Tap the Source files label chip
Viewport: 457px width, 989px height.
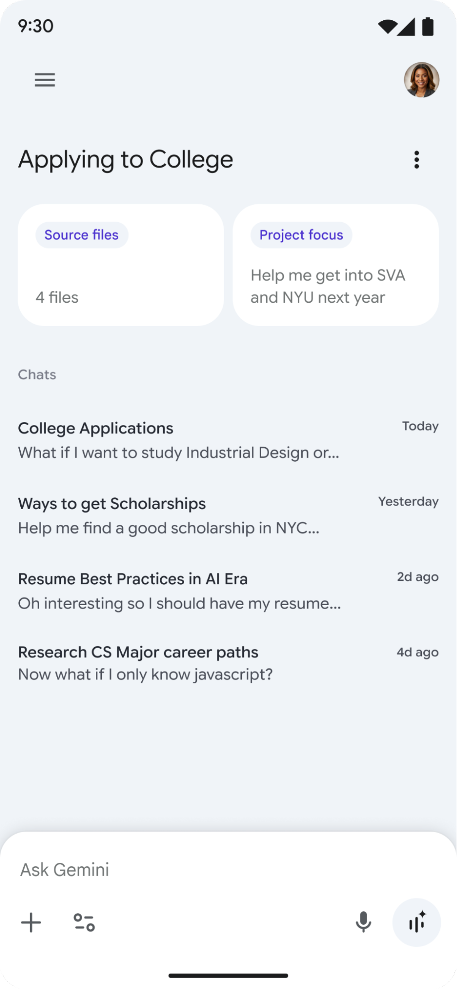tap(82, 235)
